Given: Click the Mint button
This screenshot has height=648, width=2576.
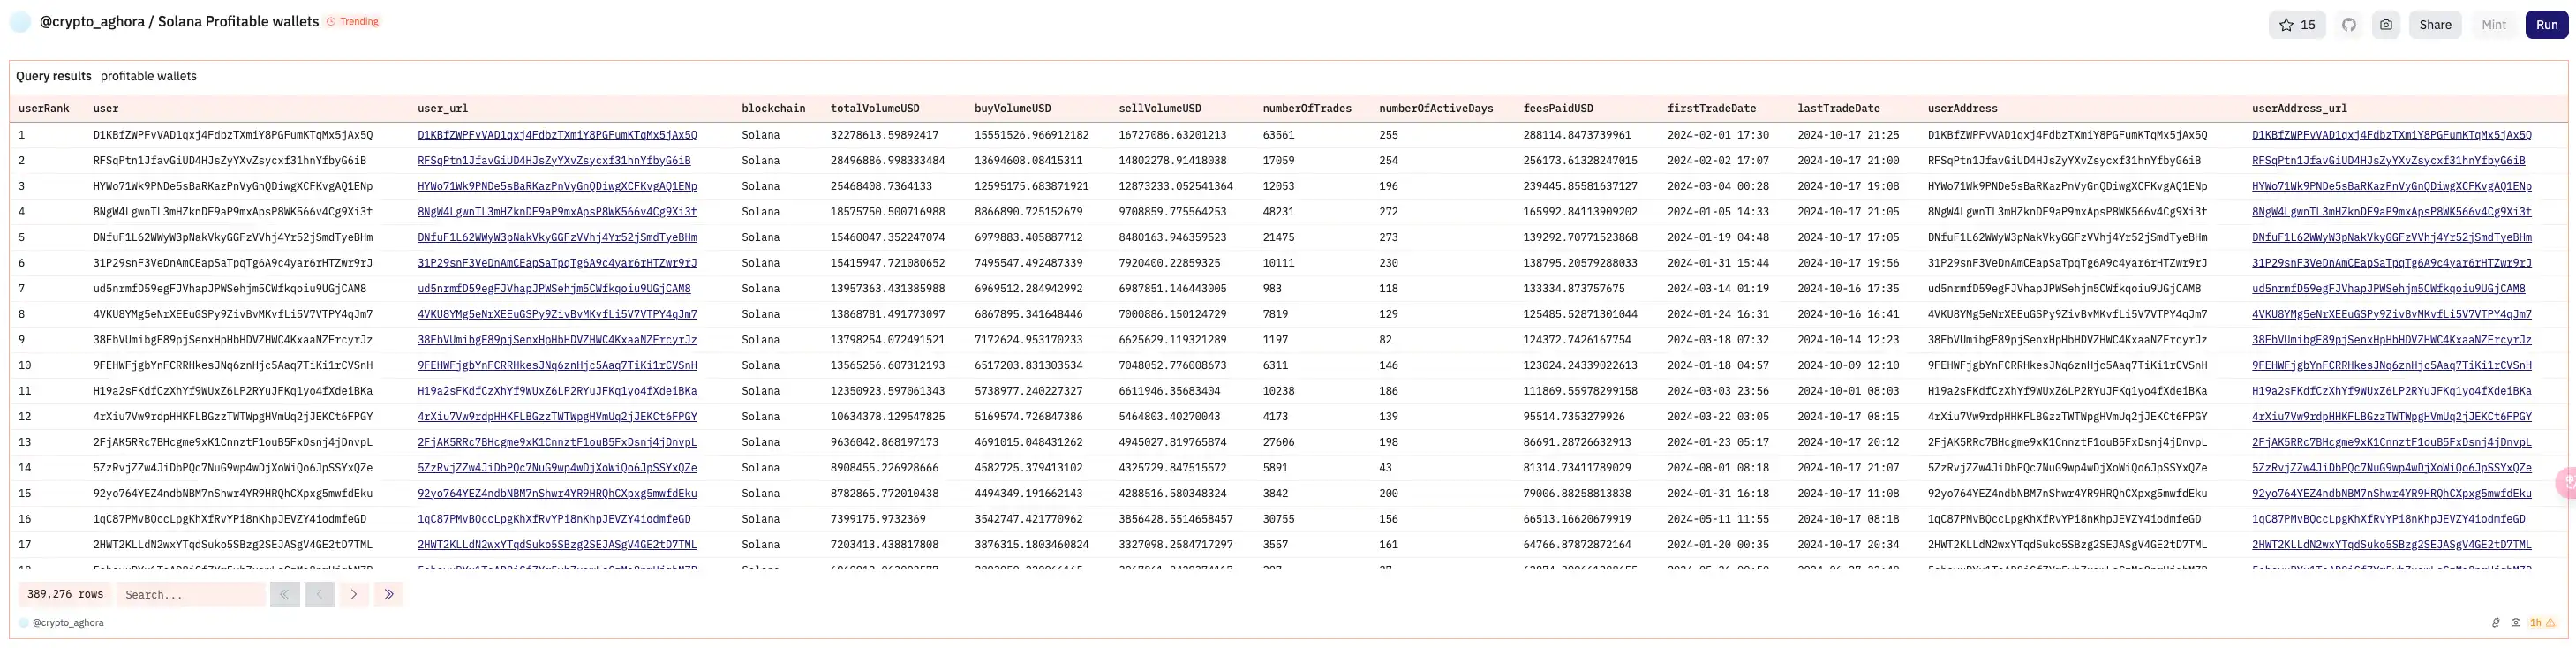Looking at the screenshot, I should 2493,25.
